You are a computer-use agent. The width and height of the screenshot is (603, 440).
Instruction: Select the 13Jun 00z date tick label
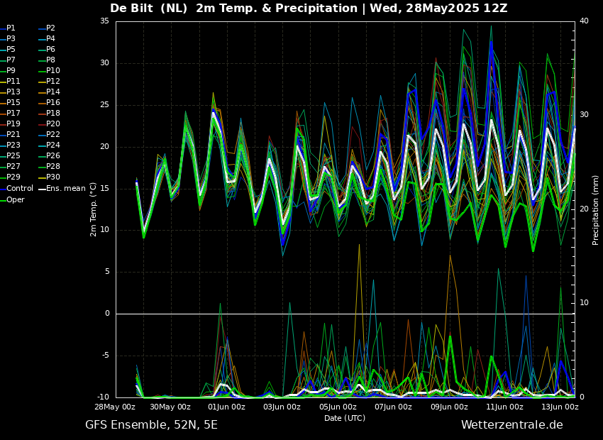[560, 407]
